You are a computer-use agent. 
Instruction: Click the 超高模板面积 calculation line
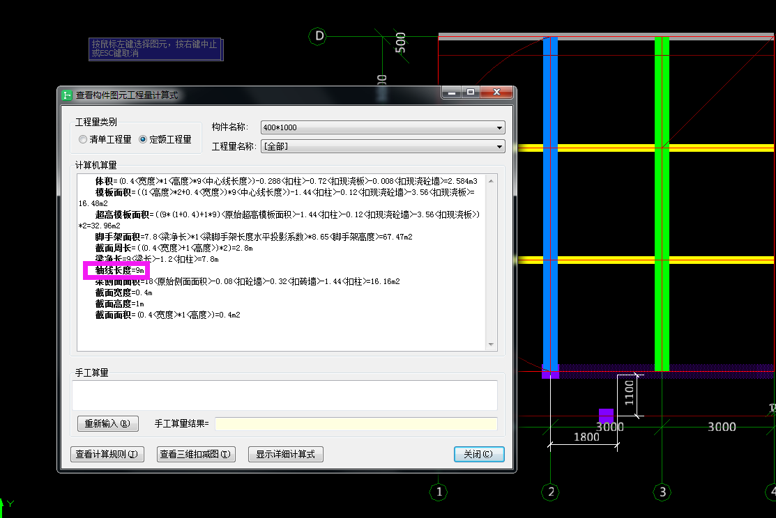coord(279,220)
